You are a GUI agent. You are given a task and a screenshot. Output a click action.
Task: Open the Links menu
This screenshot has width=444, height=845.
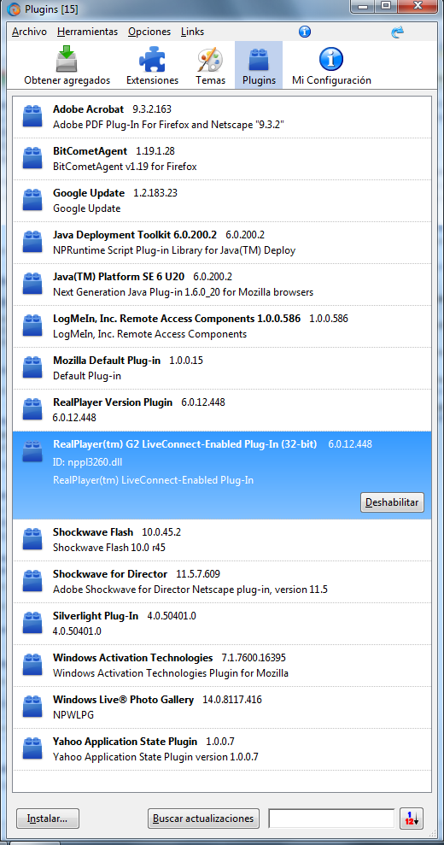(192, 32)
